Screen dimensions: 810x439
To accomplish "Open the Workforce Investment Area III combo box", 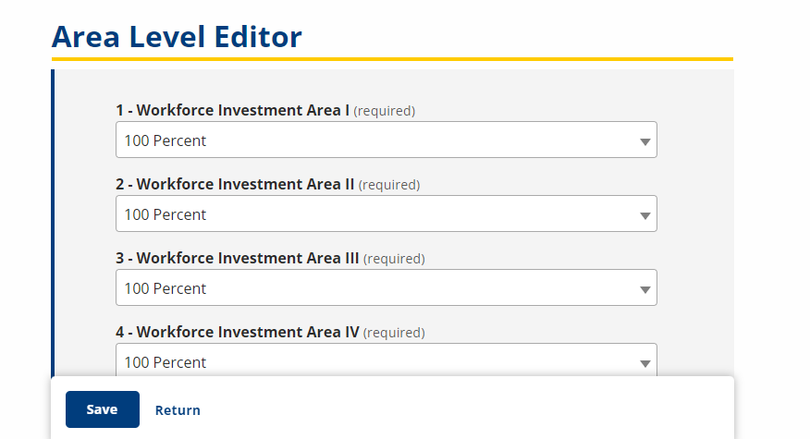I will pos(386,288).
